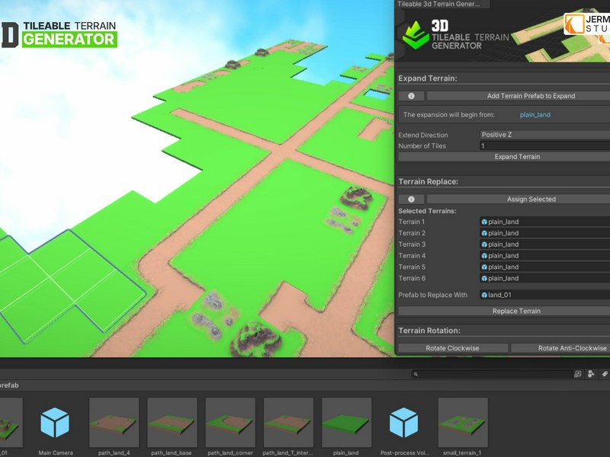Screen dimensions: 610x457
Task: Switch to the Tileable 3d Terrain Generator tab
Action: [441, 4]
